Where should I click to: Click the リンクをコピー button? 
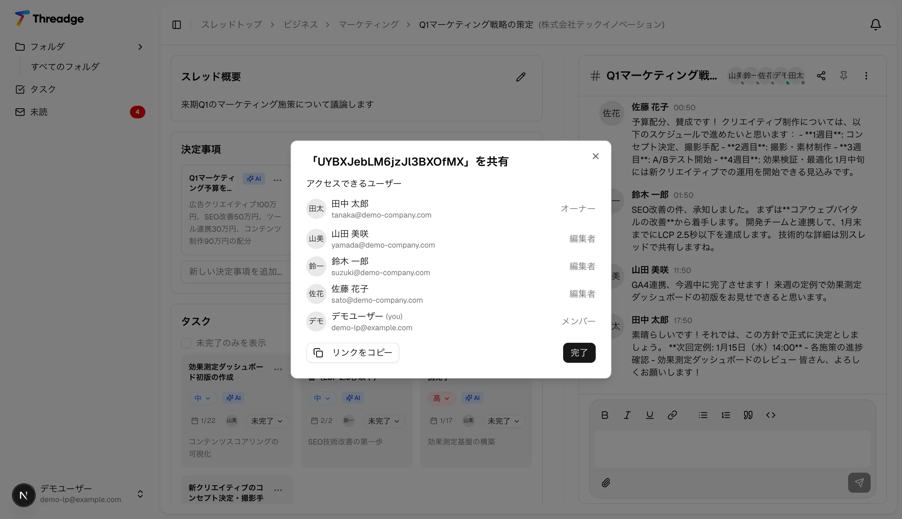pos(352,352)
